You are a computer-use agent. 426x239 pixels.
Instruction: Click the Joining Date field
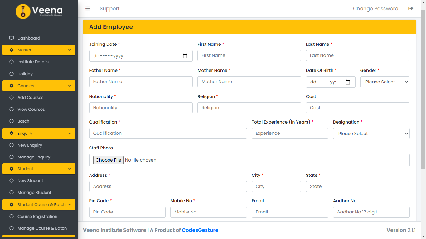click(x=141, y=56)
